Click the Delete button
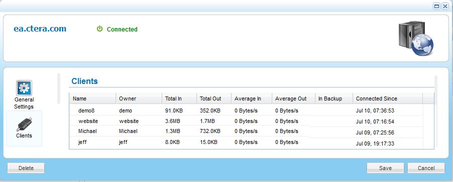Image resolution: width=453 pixels, height=182 pixels. point(26,168)
